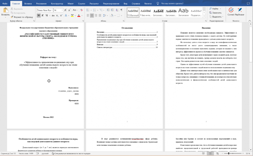
Task: Decrease the paragraph indent
Action: (108, 10)
